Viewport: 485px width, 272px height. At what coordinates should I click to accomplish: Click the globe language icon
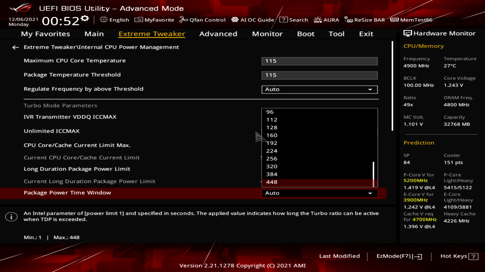tap(104, 20)
